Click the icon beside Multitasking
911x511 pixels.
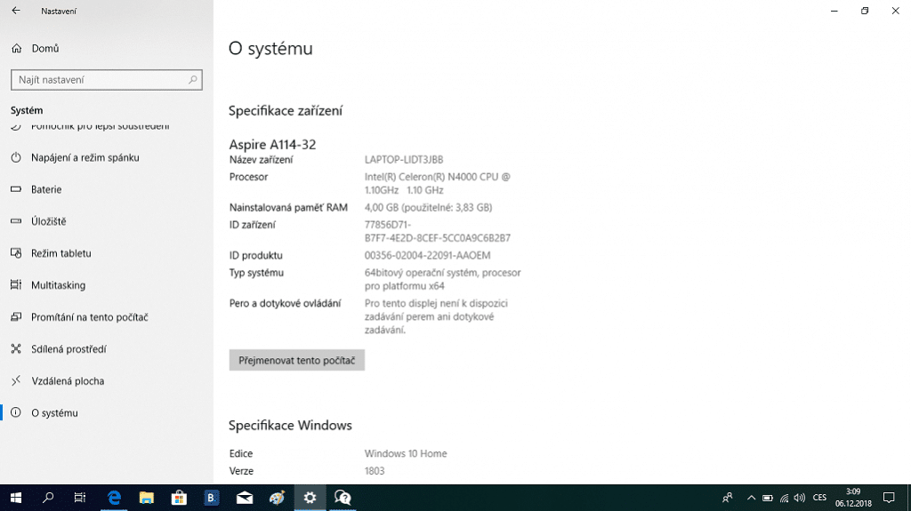[x=16, y=284]
